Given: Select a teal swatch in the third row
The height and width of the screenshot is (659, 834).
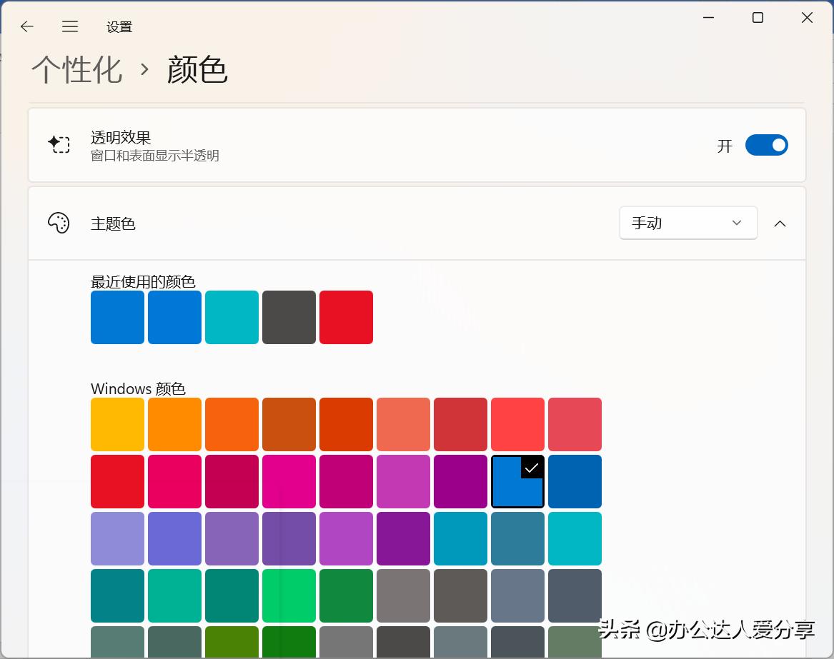Looking at the screenshot, I should click(460, 538).
